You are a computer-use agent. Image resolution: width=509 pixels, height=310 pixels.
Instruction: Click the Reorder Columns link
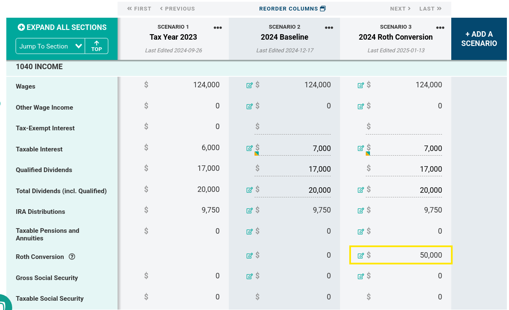292,8
